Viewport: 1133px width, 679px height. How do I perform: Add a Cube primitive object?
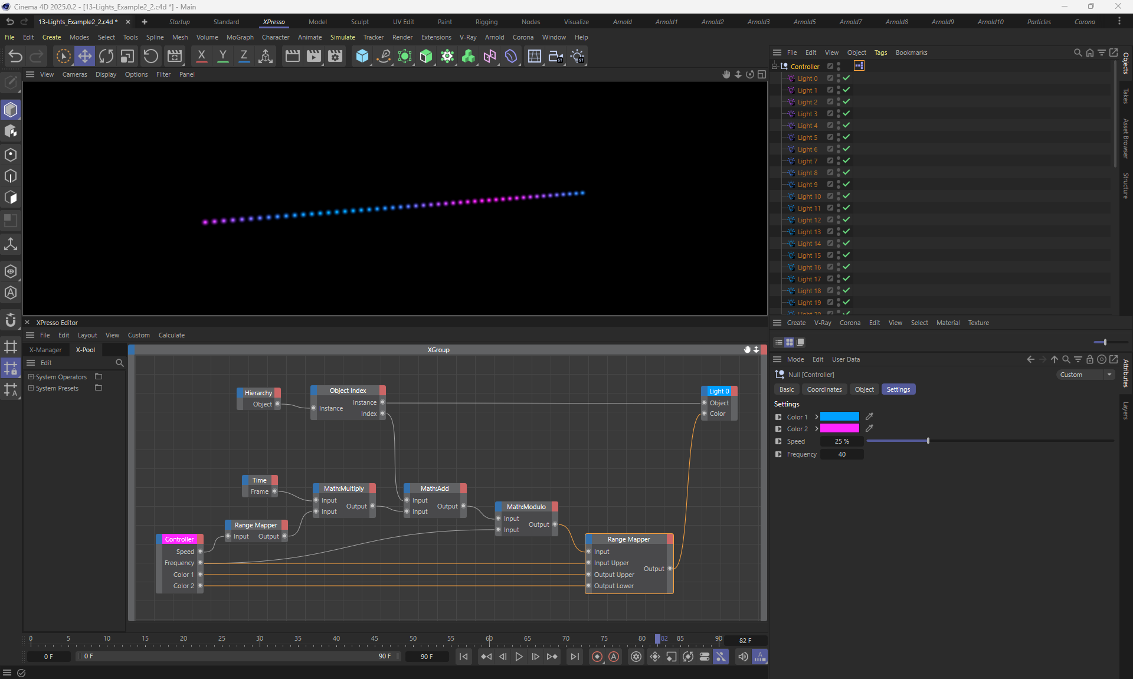click(x=362, y=56)
